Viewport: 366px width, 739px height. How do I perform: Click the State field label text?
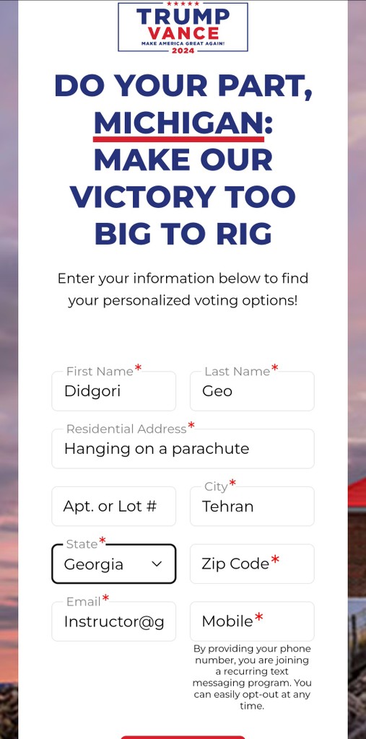pyautogui.click(x=82, y=544)
